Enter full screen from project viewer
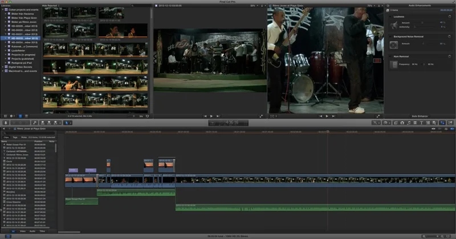The height and width of the screenshot is (239, 456). point(378,116)
